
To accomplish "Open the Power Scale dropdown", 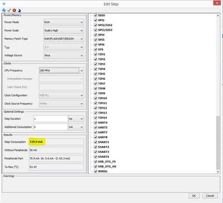I will [64, 31].
